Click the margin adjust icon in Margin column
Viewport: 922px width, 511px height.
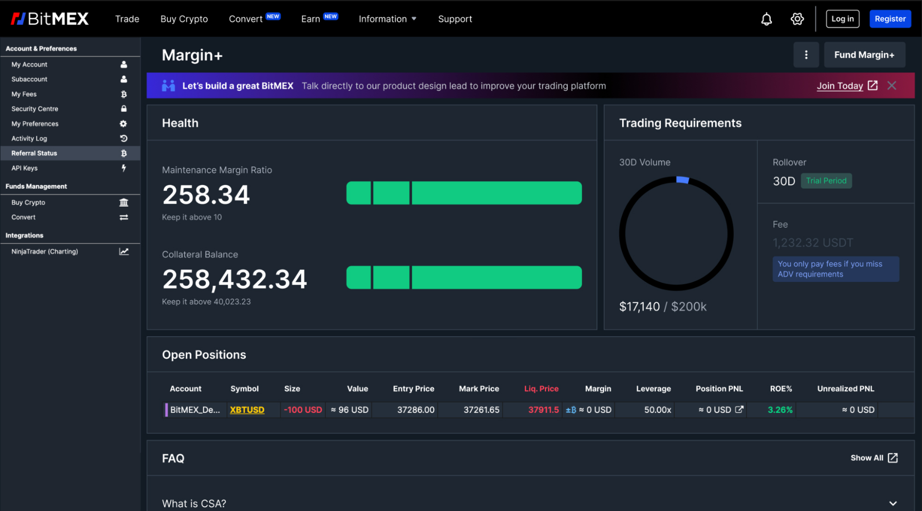coord(571,410)
